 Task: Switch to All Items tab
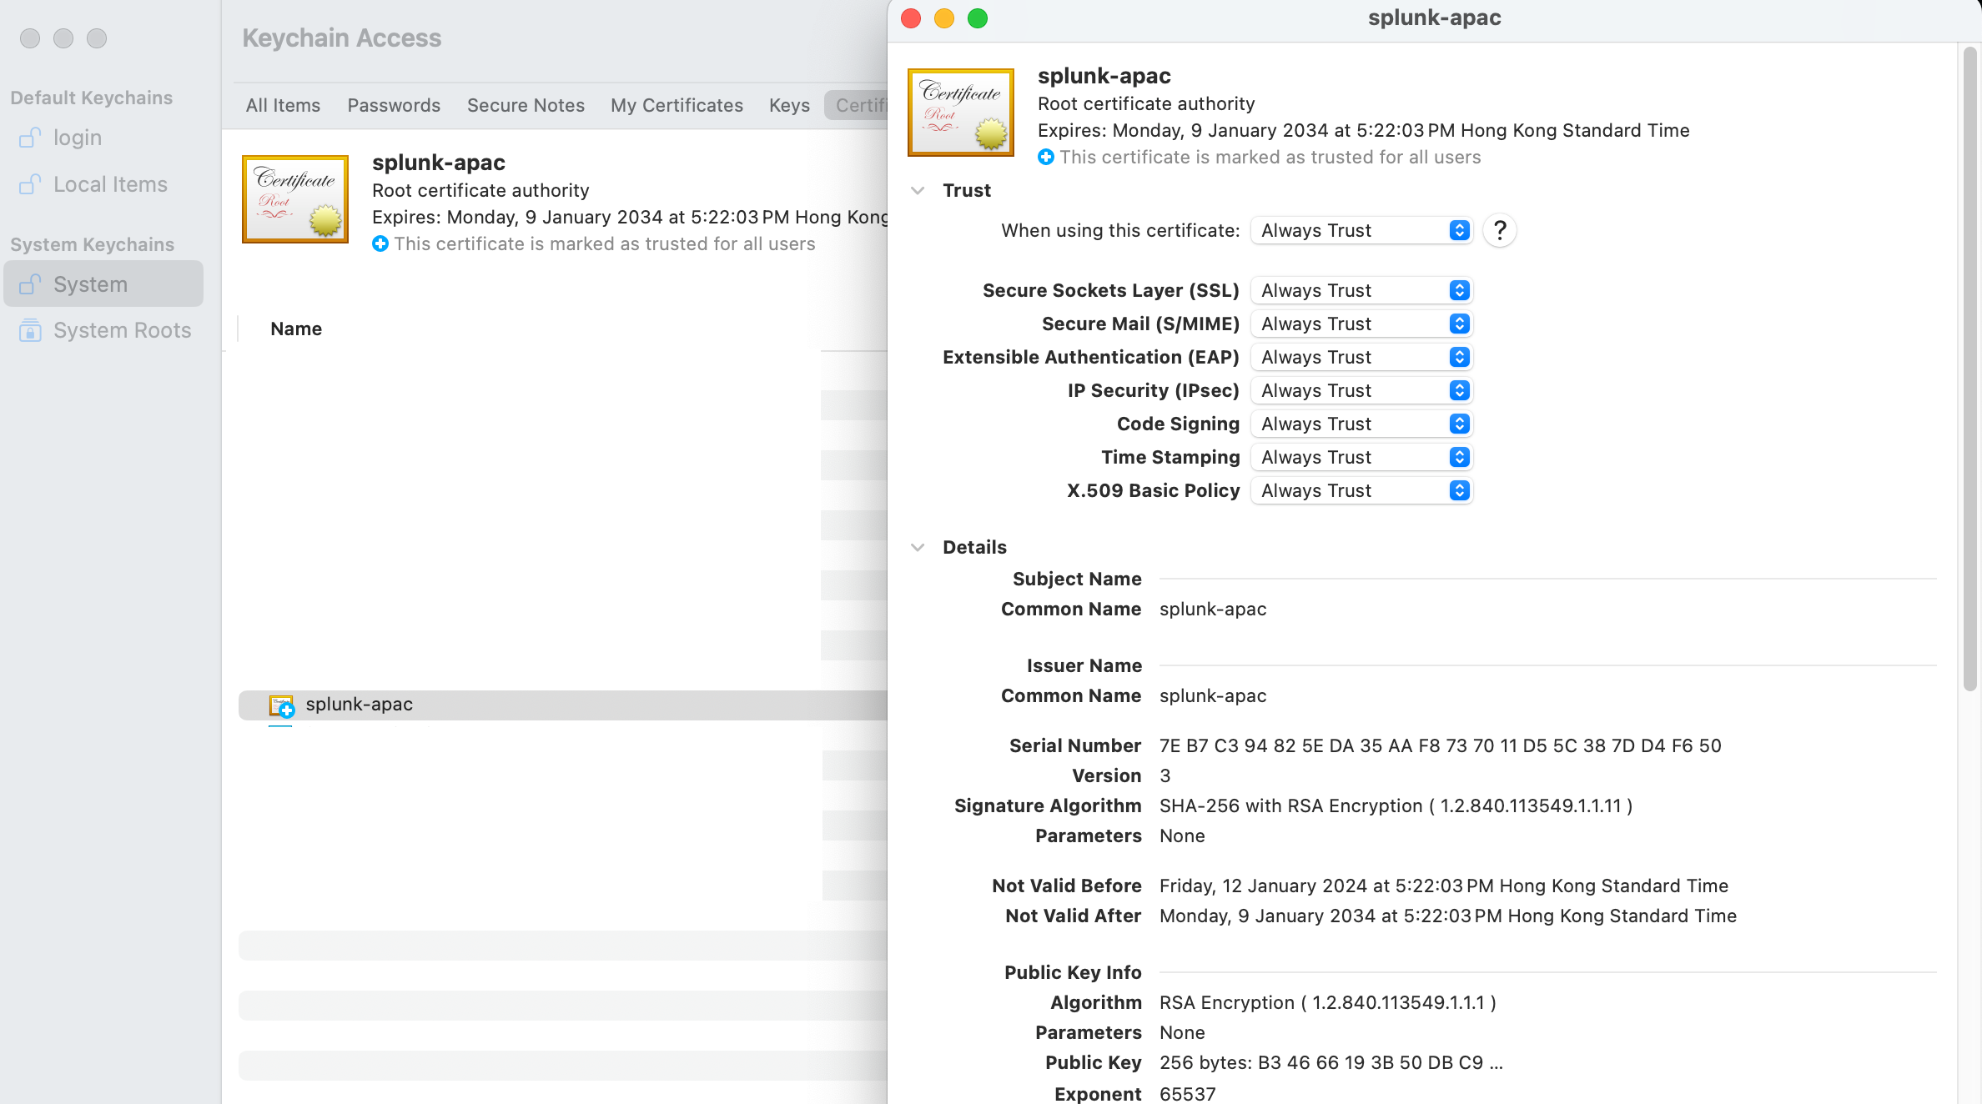coord(283,105)
